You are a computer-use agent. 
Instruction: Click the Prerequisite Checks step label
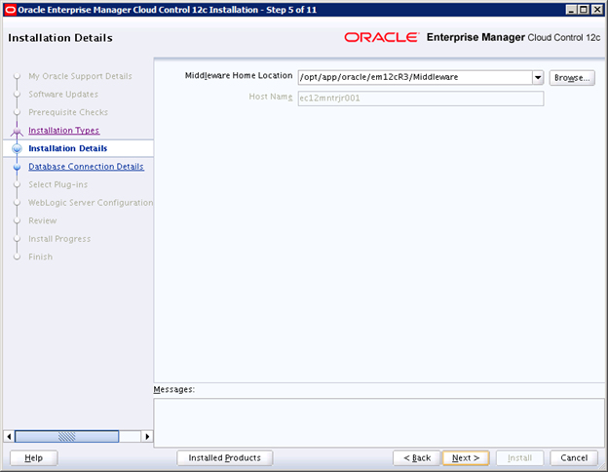pyautogui.click(x=68, y=112)
